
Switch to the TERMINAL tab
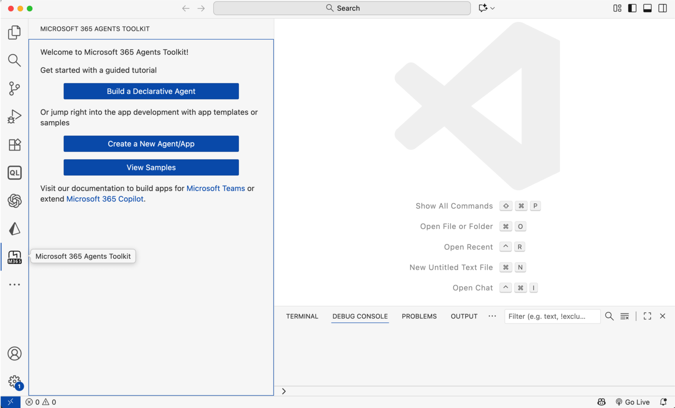[x=302, y=316]
